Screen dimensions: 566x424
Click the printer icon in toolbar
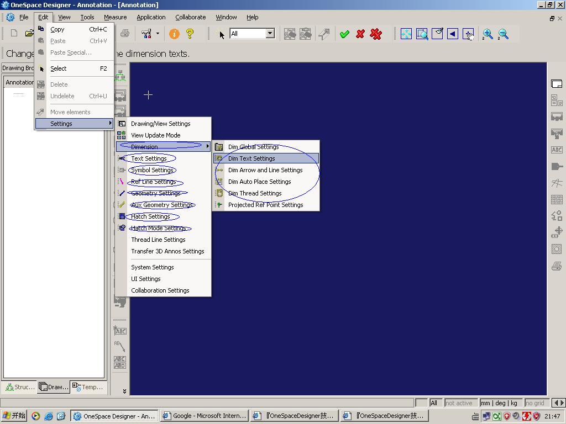tap(125, 34)
